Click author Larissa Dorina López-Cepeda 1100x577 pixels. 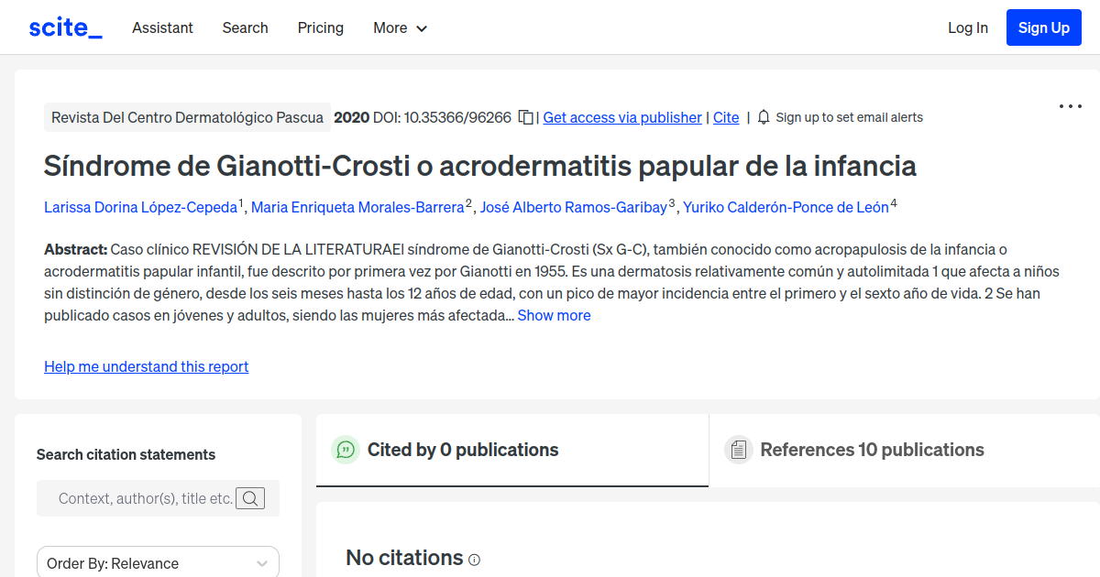139,207
